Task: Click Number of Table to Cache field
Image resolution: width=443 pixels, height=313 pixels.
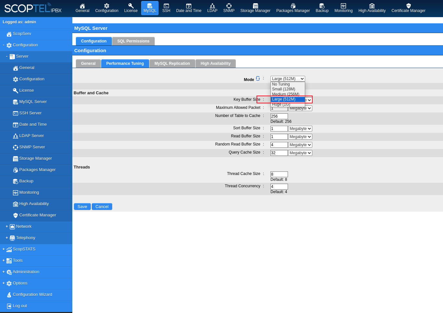Action: (x=279, y=116)
